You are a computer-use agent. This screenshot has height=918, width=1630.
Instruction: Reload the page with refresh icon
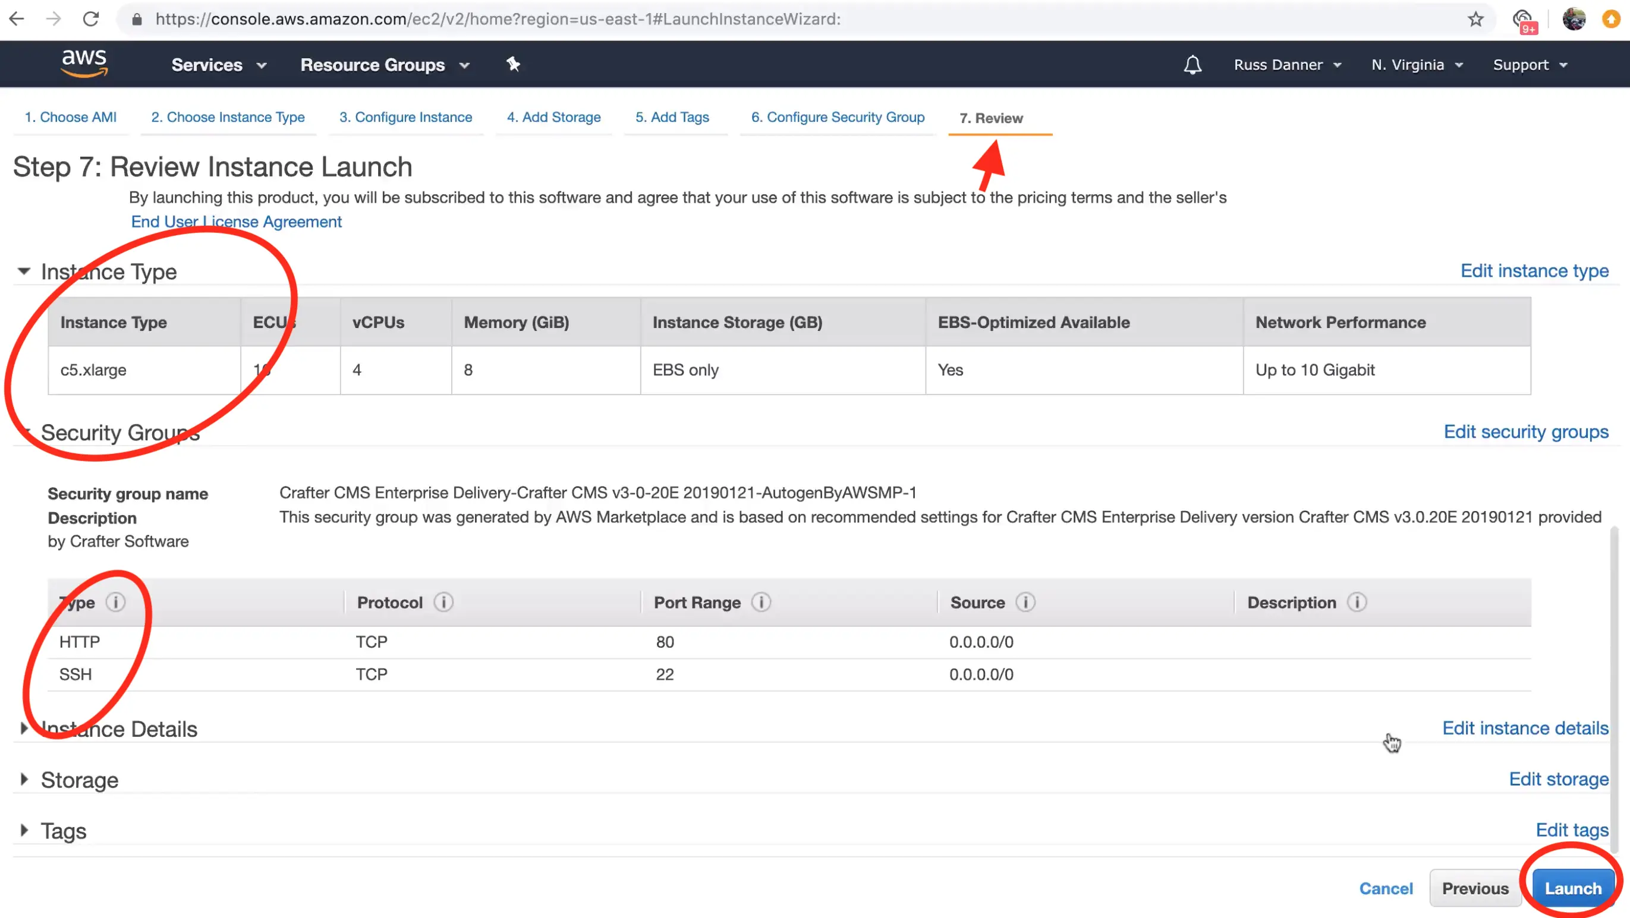[x=91, y=19]
